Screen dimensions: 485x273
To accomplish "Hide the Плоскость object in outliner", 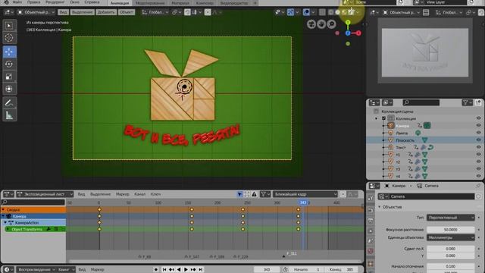I will pyautogui.click(x=478, y=140).
